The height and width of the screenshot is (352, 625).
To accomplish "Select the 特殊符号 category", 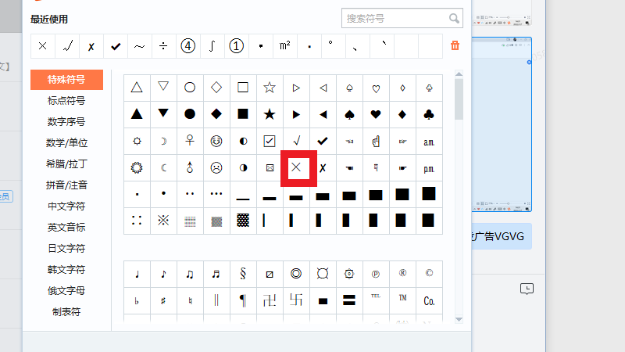I will tap(66, 79).
